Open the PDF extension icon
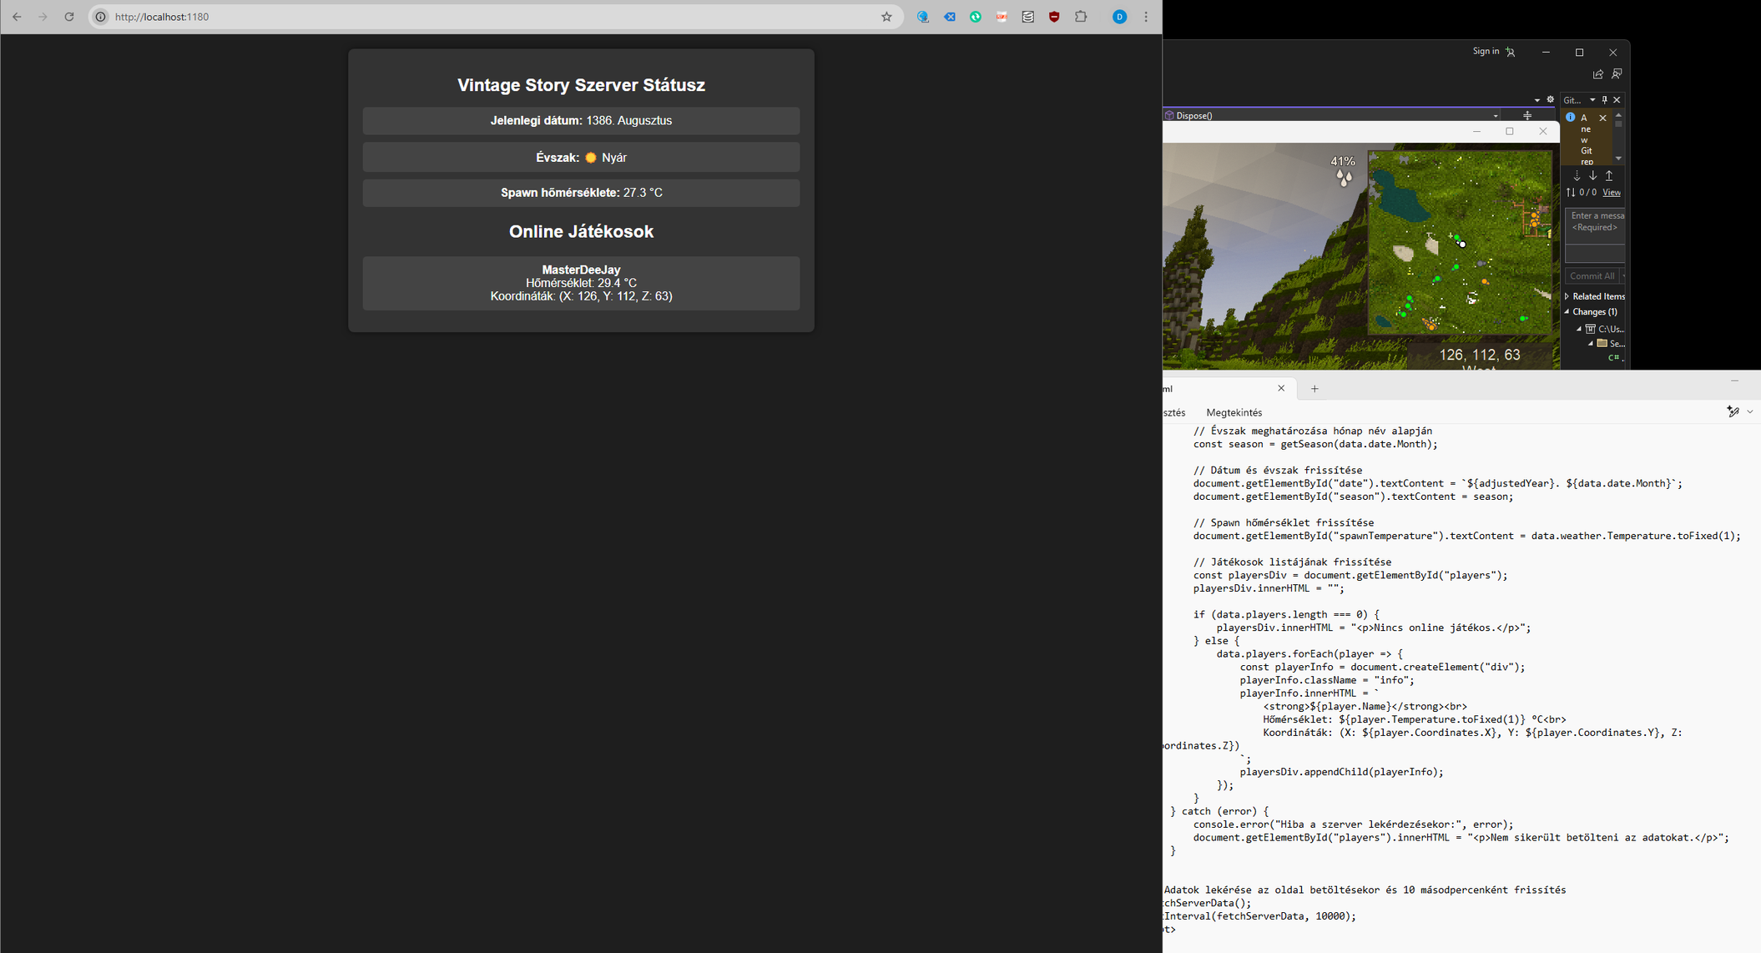This screenshot has height=953, width=1761. click(x=1002, y=17)
